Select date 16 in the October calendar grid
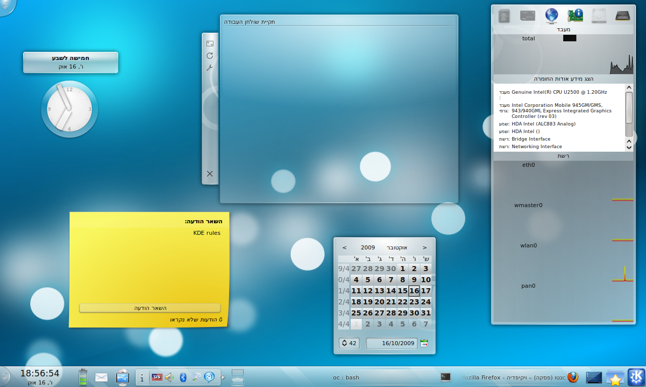Image resolution: width=646 pixels, height=387 pixels. 414,291
